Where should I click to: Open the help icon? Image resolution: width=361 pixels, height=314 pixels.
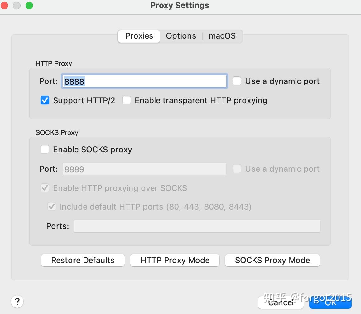click(17, 301)
